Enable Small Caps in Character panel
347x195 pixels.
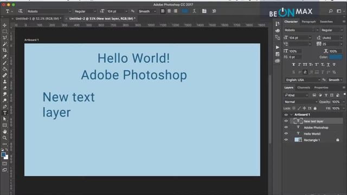[311, 64]
